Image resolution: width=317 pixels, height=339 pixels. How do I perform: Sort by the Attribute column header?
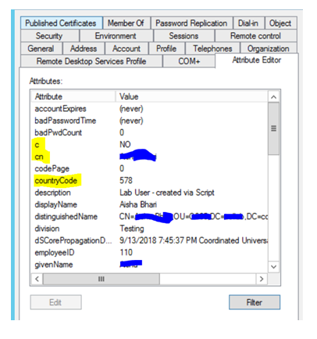click(73, 96)
